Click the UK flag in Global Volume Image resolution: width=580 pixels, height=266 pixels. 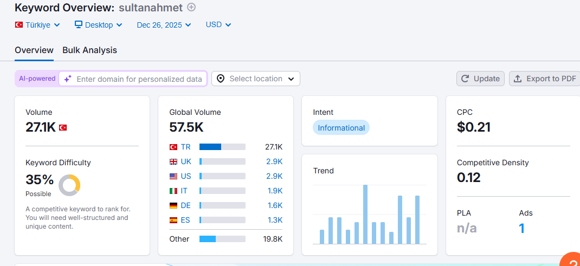coord(173,161)
